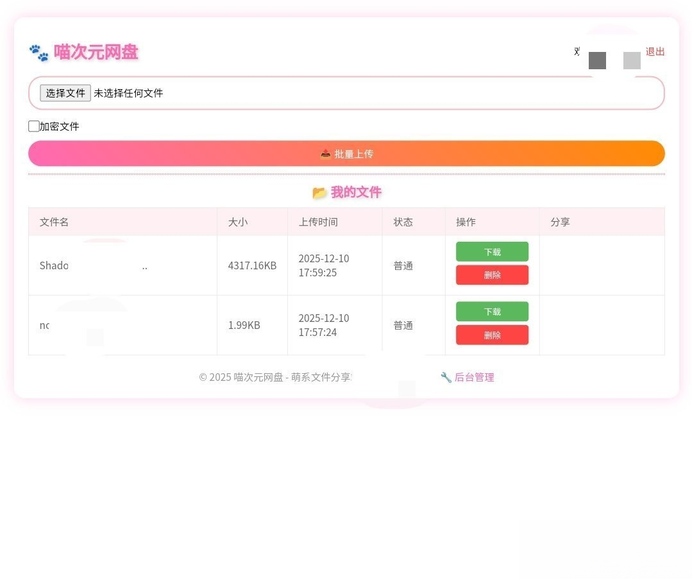The height and width of the screenshot is (579, 692).
Task: Click the 喵次元网盘 site title
Action: 95,52
